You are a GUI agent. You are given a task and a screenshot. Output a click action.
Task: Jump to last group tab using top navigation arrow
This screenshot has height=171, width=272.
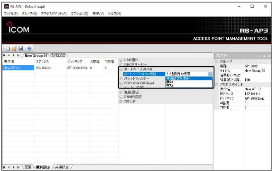click(18, 56)
